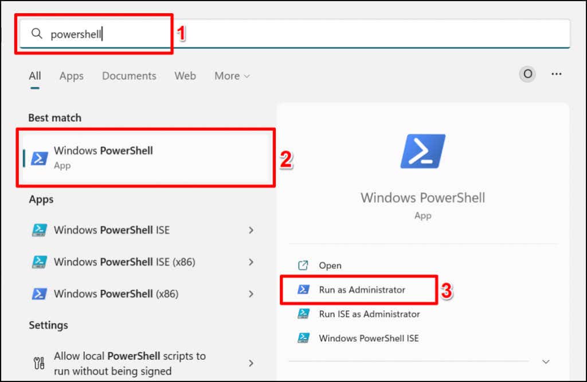Open the More dropdown
Image resolution: width=587 pixels, height=382 pixels.
[x=232, y=76]
